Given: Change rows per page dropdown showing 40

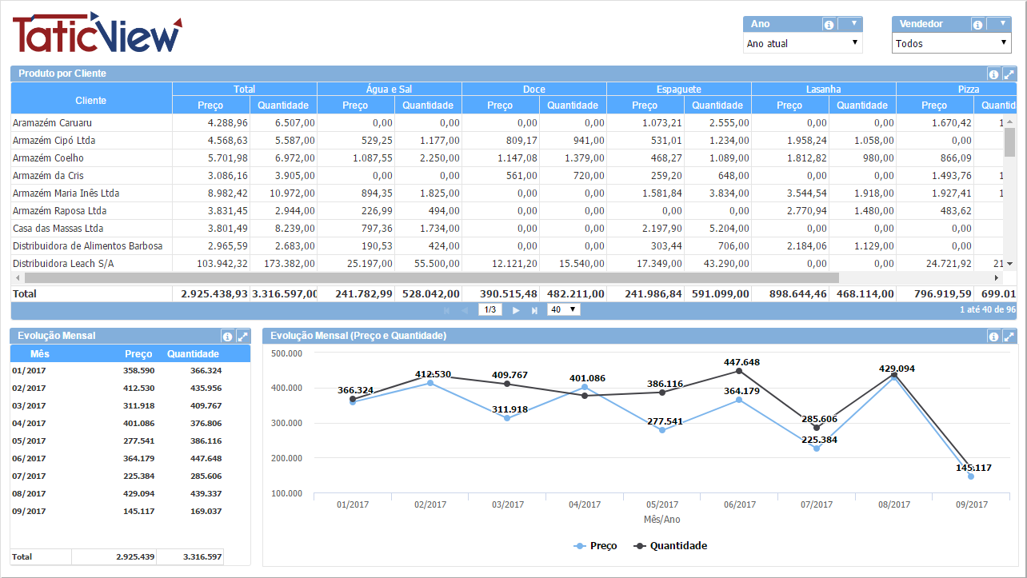Looking at the screenshot, I should coord(563,309).
